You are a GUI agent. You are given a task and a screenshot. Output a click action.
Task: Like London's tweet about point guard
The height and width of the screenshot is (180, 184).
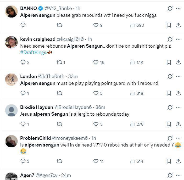(x=96, y=93)
